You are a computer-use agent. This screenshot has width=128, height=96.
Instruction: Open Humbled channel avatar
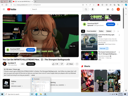point(5,64)
